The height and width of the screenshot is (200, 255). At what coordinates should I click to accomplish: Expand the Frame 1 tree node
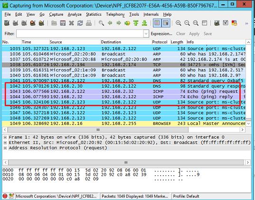pos(5,137)
